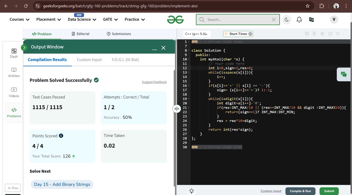Expand the Practice menu
The height and width of the screenshot is (195, 352).
[135, 19]
